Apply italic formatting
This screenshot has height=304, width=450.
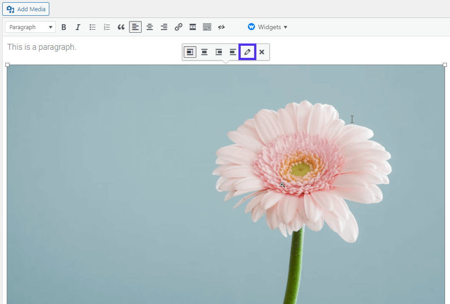click(x=78, y=27)
